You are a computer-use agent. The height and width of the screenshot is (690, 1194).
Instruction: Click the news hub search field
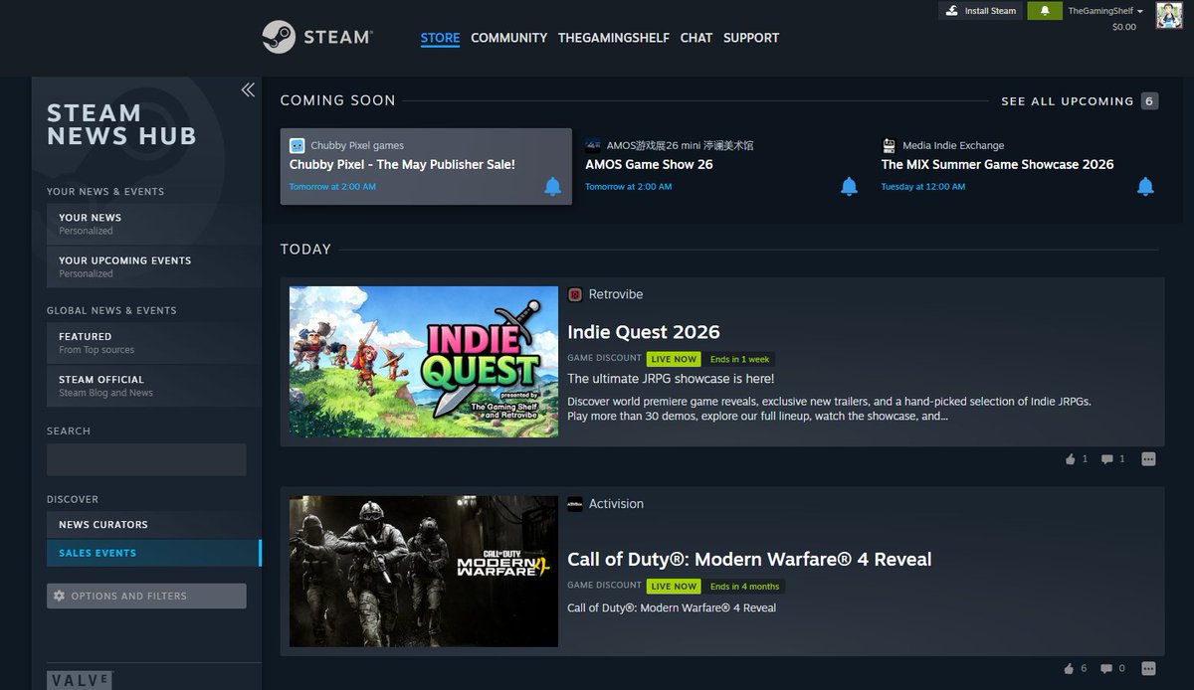[x=146, y=459]
